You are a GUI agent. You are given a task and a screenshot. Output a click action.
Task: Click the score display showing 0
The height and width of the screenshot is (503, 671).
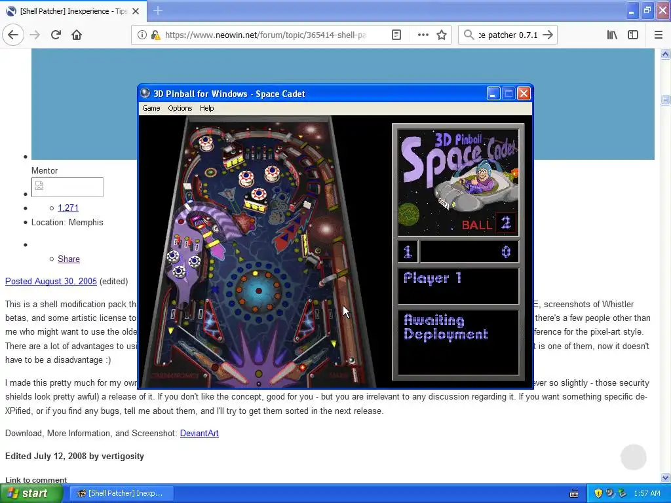pyautogui.click(x=469, y=251)
